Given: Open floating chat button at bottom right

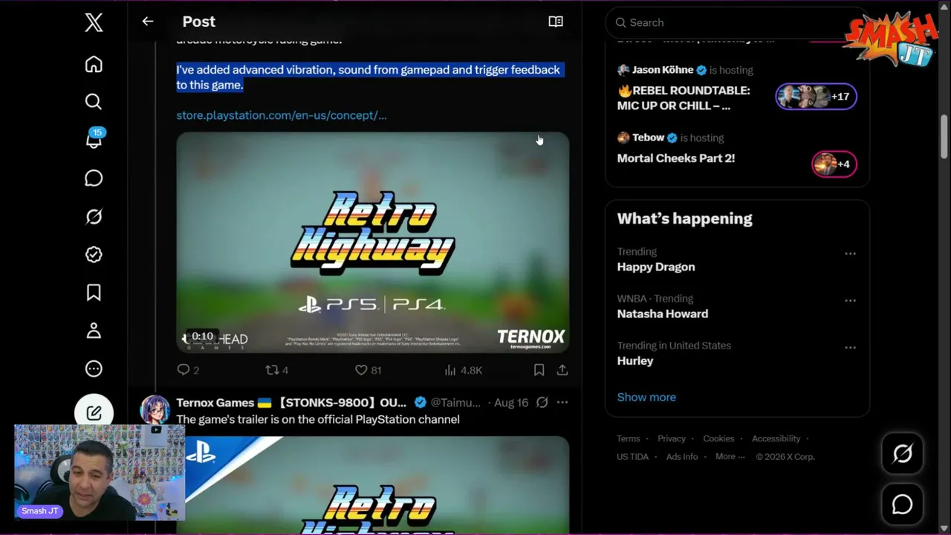Looking at the screenshot, I should point(902,504).
